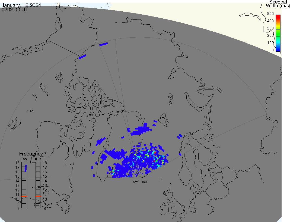The image size is (290, 222).
Task: Click the '200' value on the color scale
Action: (x=270, y=35)
